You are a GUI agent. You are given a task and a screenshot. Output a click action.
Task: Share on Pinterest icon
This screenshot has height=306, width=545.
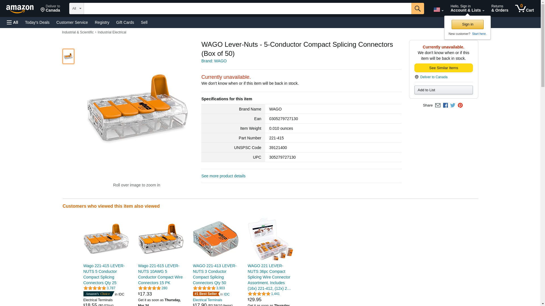click(x=460, y=105)
